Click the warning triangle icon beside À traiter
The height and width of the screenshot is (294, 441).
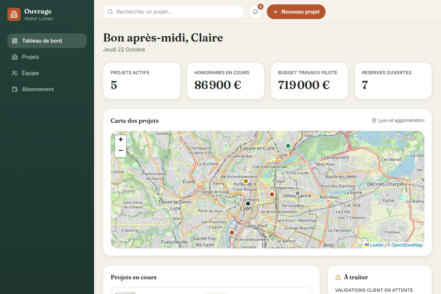[338, 277]
